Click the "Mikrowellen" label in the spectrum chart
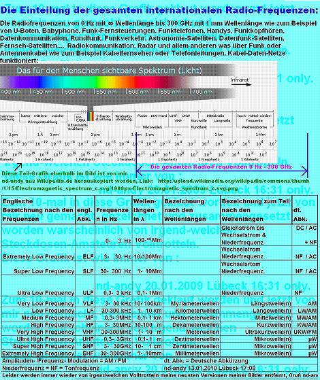The width and height of the screenshot is (320, 380). click(x=153, y=127)
